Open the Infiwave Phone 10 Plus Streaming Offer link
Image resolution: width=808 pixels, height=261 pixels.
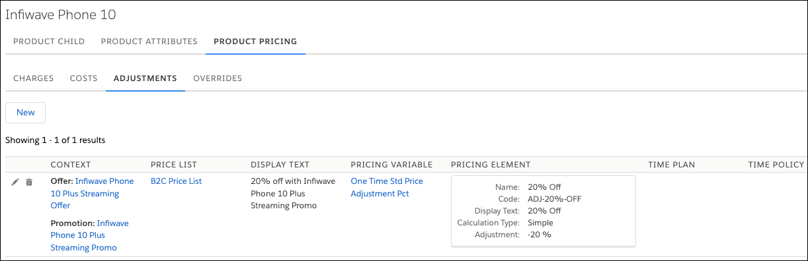92,193
